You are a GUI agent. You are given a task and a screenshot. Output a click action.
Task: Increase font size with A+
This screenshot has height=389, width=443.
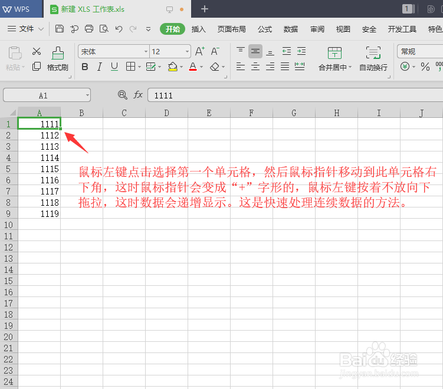coord(200,51)
